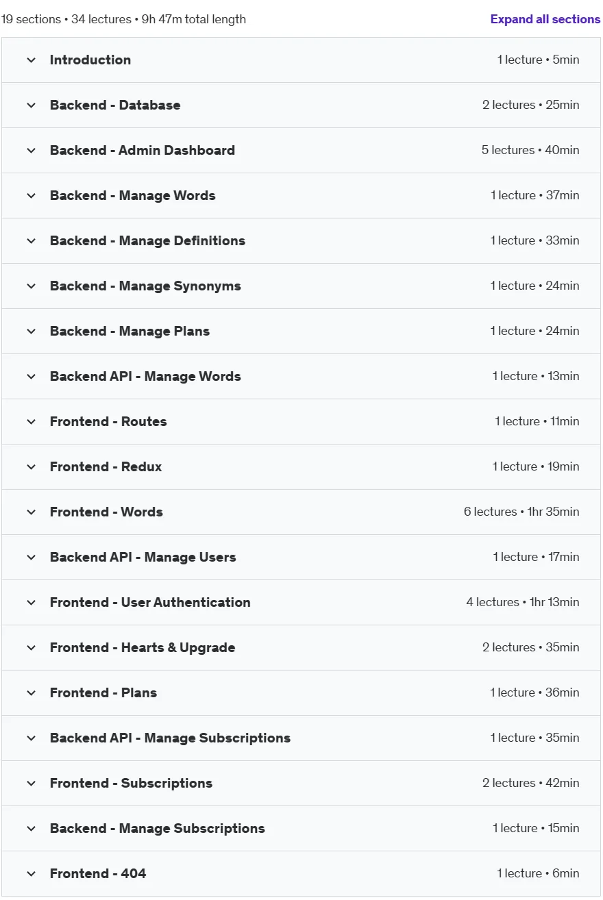Open the Backend API - Manage Words section
Viewport: 603px width, 900px height.
point(301,377)
